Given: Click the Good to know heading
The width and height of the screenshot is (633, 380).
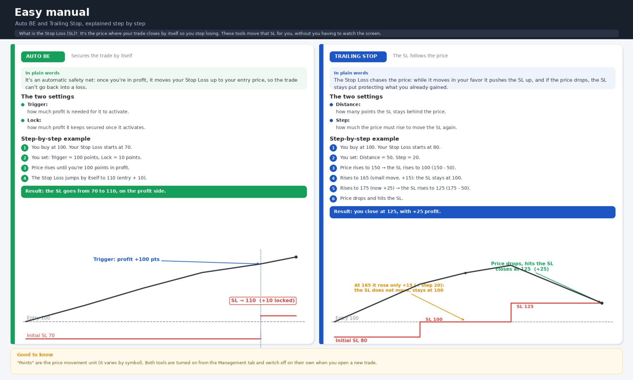Looking at the screenshot, I should point(35,355).
